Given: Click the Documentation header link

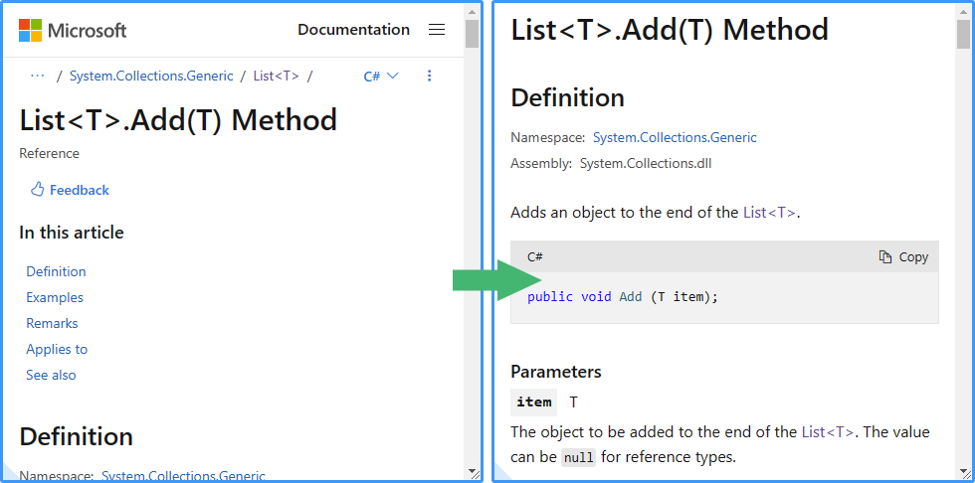Looking at the screenshot, I should [x=353, y=30].
